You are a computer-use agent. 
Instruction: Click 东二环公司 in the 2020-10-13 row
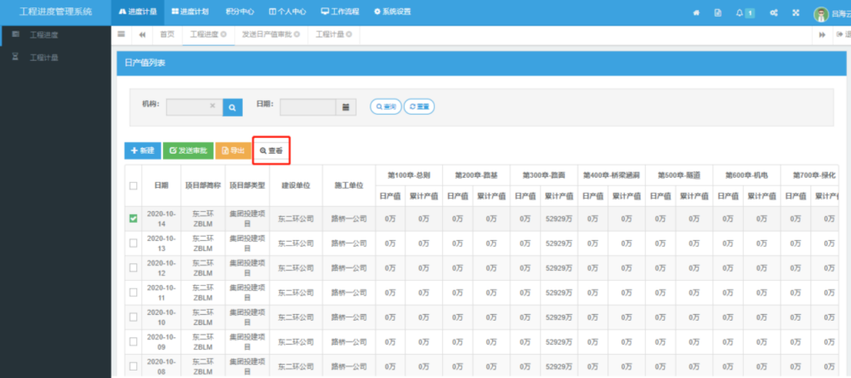[296, 243]
